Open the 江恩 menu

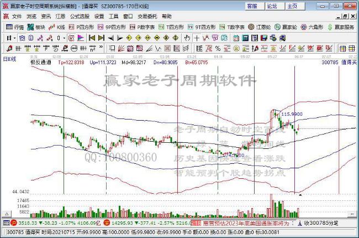tap(60, 16)
